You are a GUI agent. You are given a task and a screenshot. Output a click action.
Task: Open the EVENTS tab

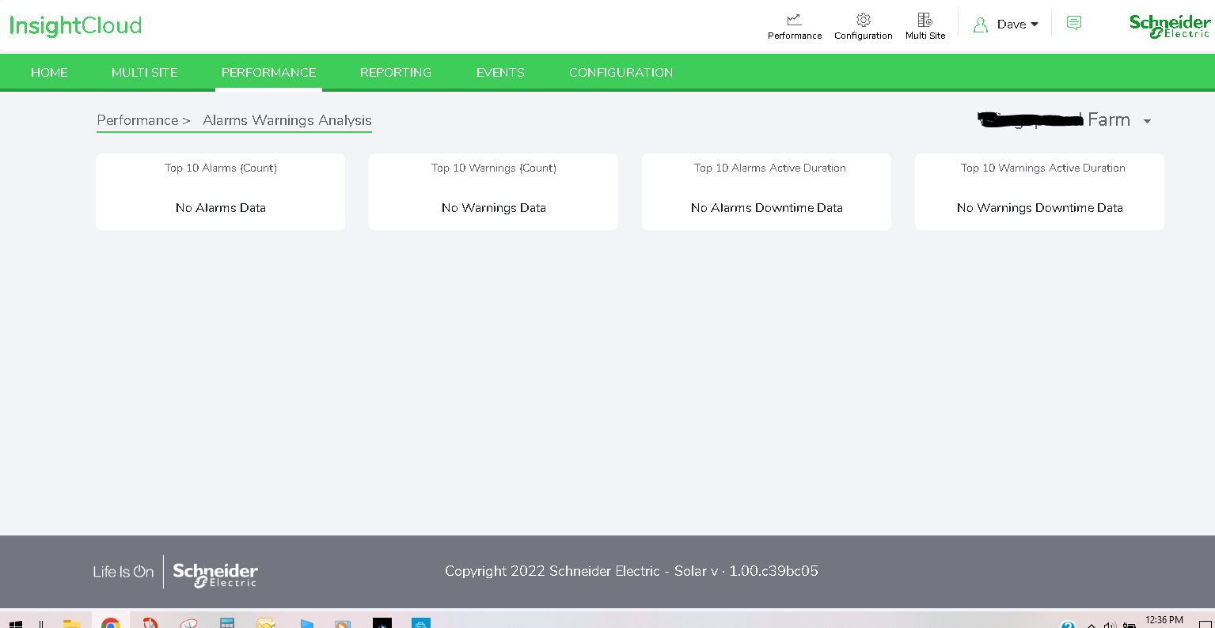pyautogui.click(x=500, y=72)
